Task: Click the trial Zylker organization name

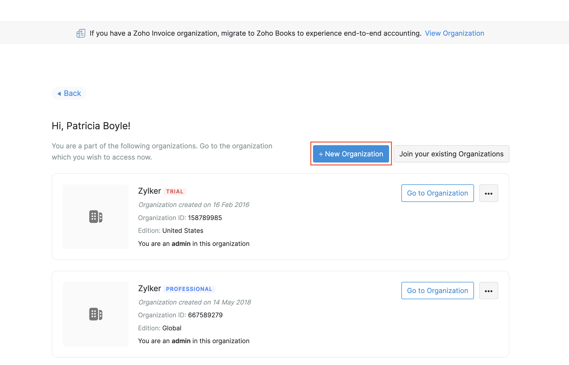Action: coord(149,191)
